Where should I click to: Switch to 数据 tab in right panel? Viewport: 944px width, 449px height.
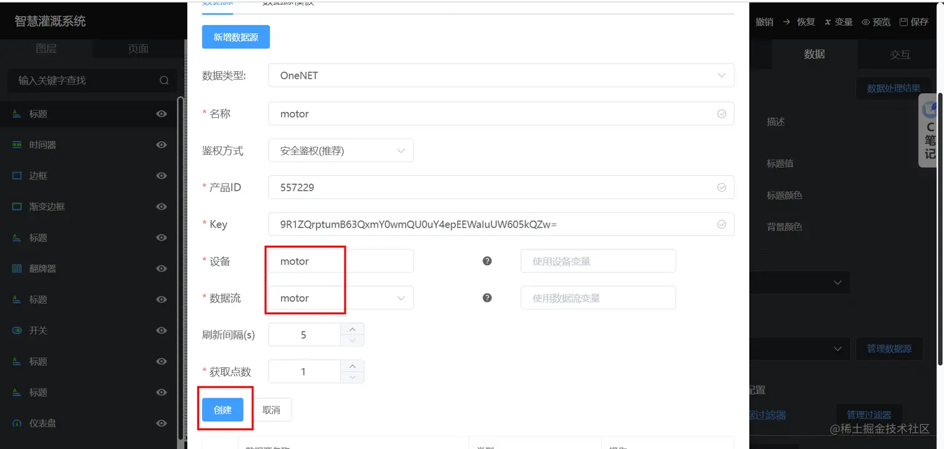click(814, 54)
